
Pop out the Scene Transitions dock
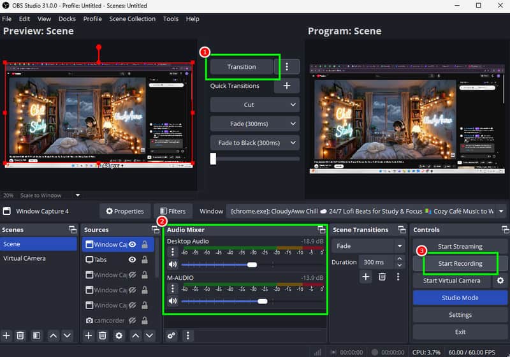pos(402,230)
